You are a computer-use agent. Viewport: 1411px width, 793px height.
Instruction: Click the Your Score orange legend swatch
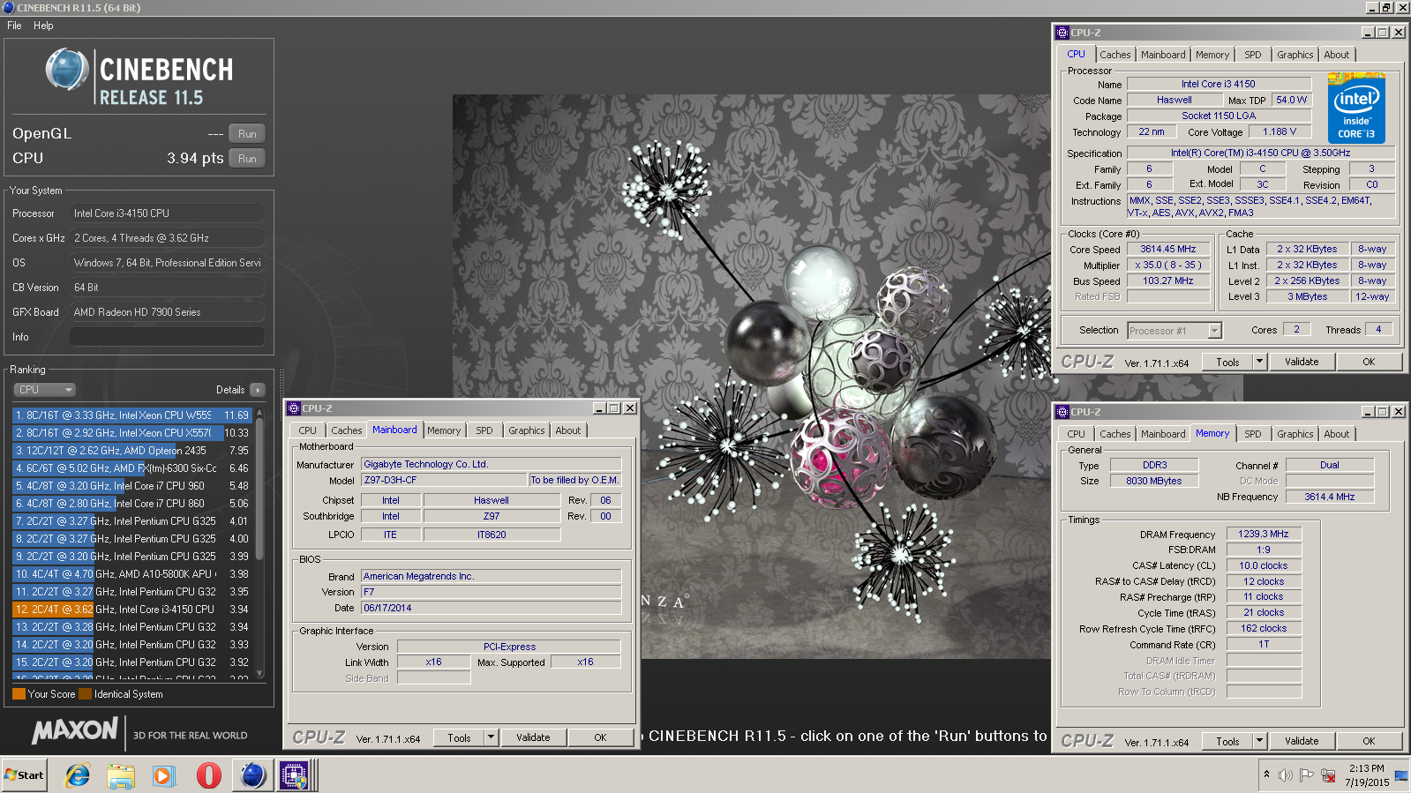tap(19, 694)
